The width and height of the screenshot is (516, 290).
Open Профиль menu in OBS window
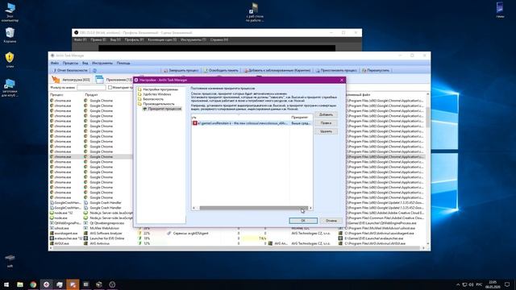(134, 39)
